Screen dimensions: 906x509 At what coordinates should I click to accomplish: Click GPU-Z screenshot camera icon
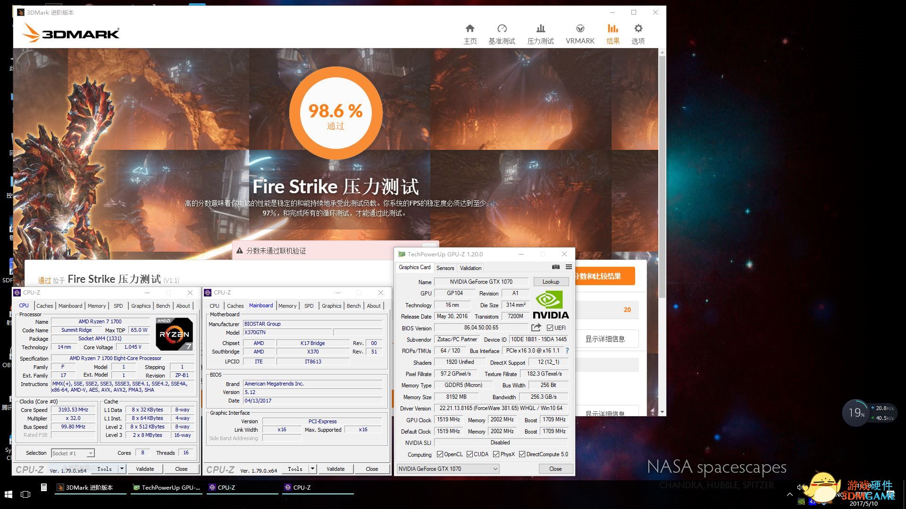(x=556, y=267)
